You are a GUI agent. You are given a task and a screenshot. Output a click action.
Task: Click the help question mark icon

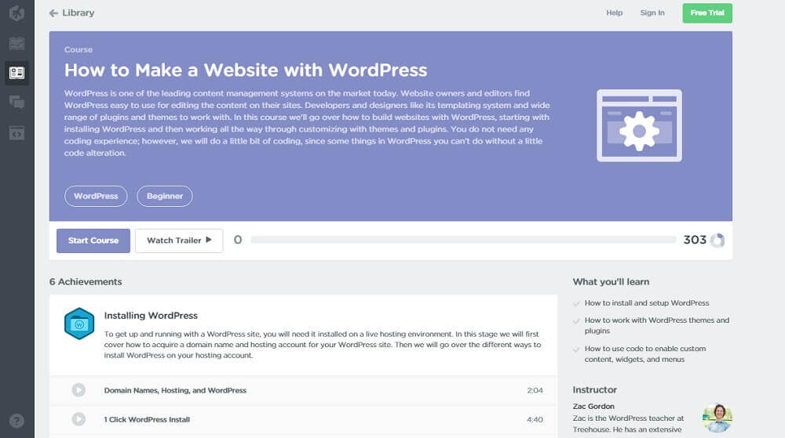[16, 421]
